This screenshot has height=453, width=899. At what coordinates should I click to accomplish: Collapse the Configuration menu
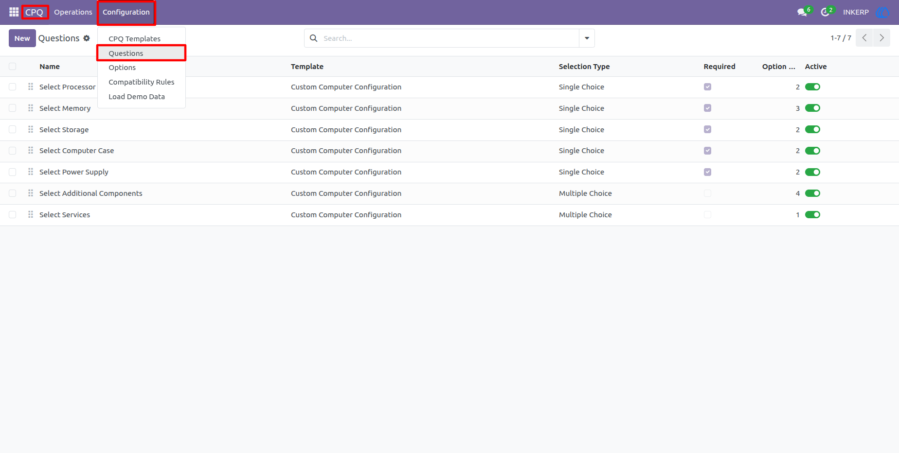(126, 12)
